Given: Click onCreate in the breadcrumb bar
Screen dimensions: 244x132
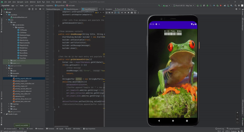Looking at the screenshot, I should click(70, 5).
